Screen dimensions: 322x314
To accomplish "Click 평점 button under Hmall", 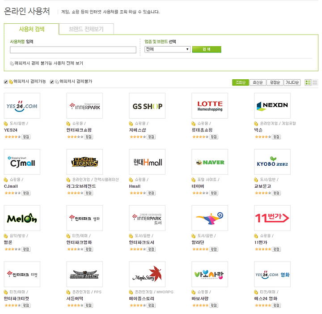I will tap(151, 193).
